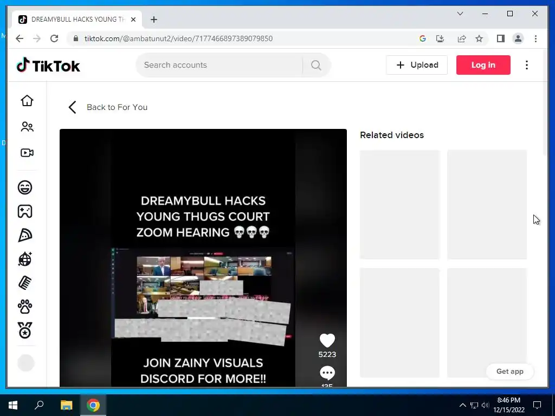Click the Google icon in address bar

tap(422, 38)
